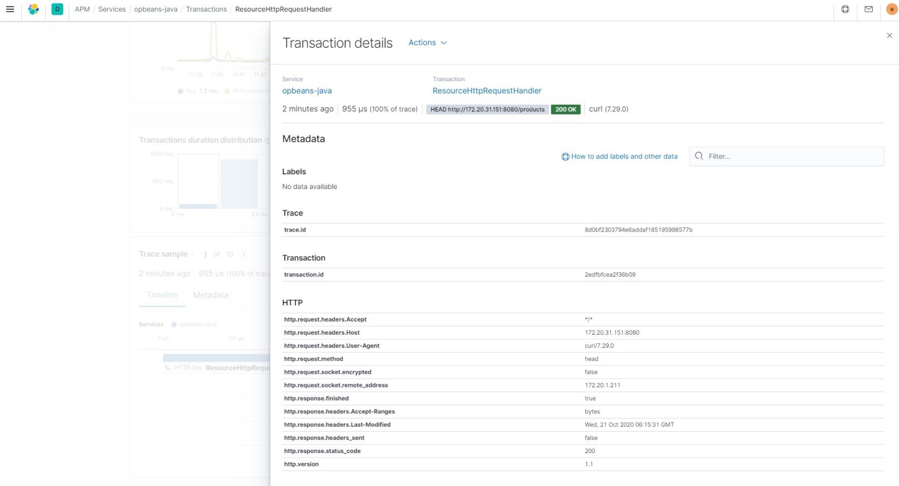Click http.request.headers.User-Agent label
899x486 pixels.
(332, 346)
